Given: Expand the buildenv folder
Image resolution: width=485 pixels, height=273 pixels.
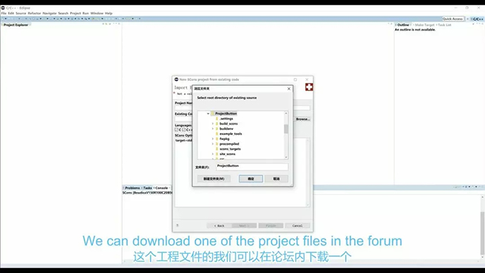Looking at the screenshot, I should coord(213,129).
